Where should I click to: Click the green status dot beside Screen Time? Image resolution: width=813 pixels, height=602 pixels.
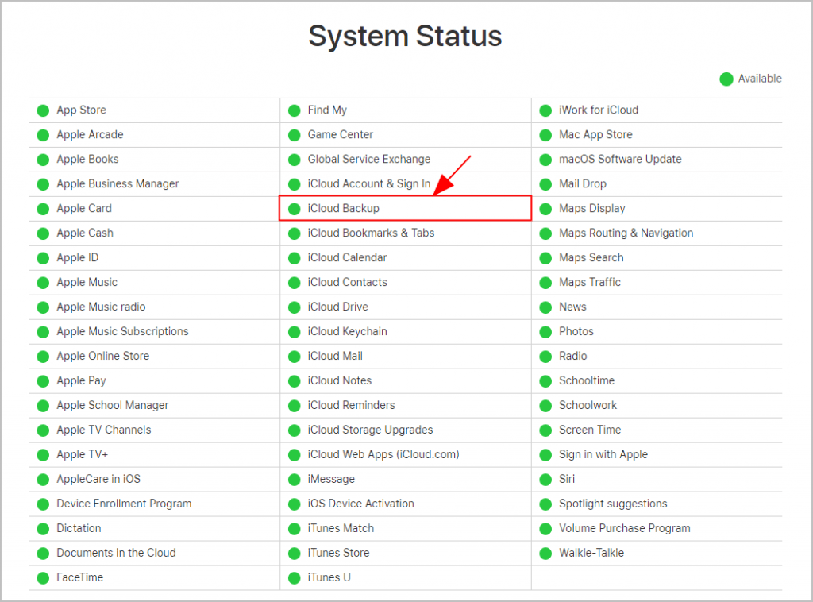[x=545, y=430]
